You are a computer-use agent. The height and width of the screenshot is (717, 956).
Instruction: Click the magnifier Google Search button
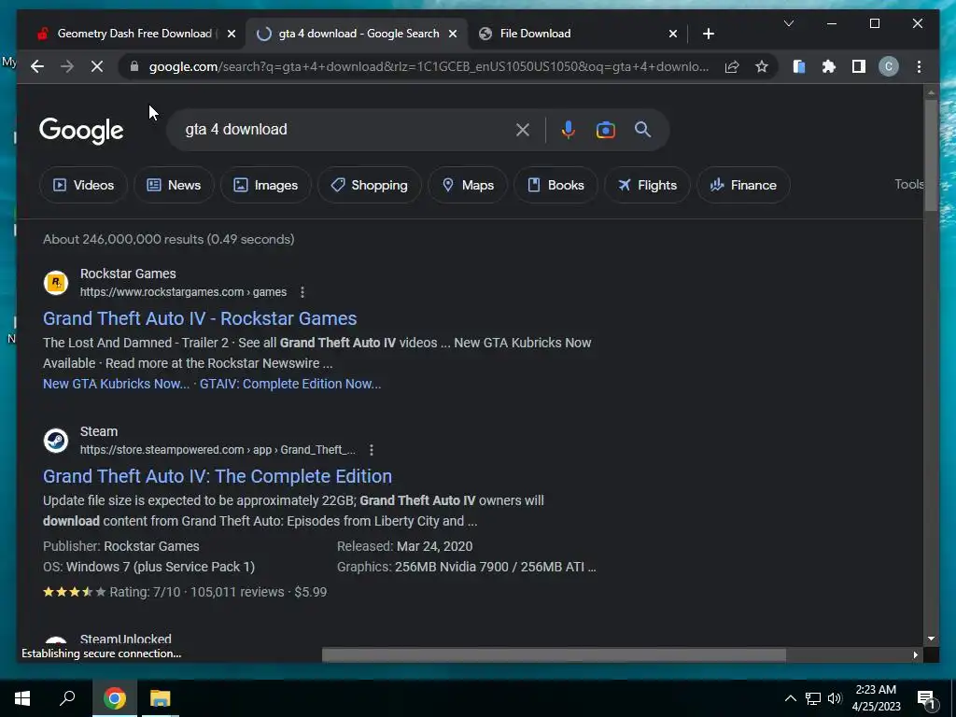point(642,129)
